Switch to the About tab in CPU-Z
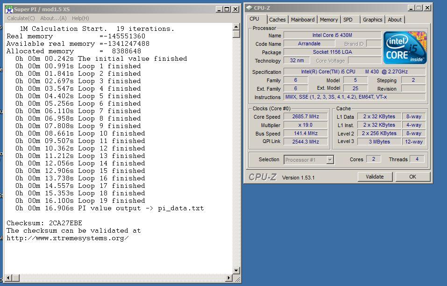447x286 pixels. point(395,20)
